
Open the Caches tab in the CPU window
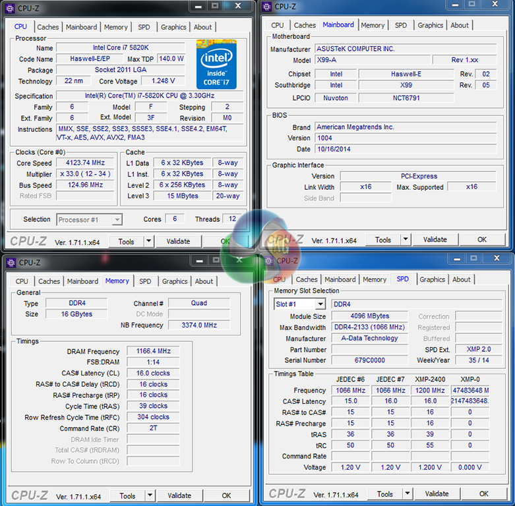point(48,27)
